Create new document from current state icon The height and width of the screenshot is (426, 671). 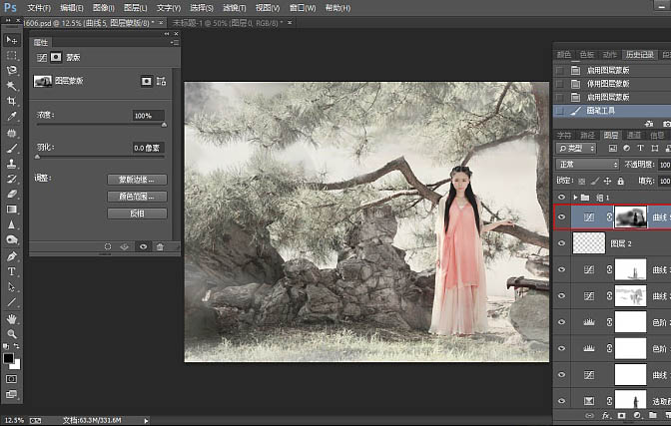point(649,124)
